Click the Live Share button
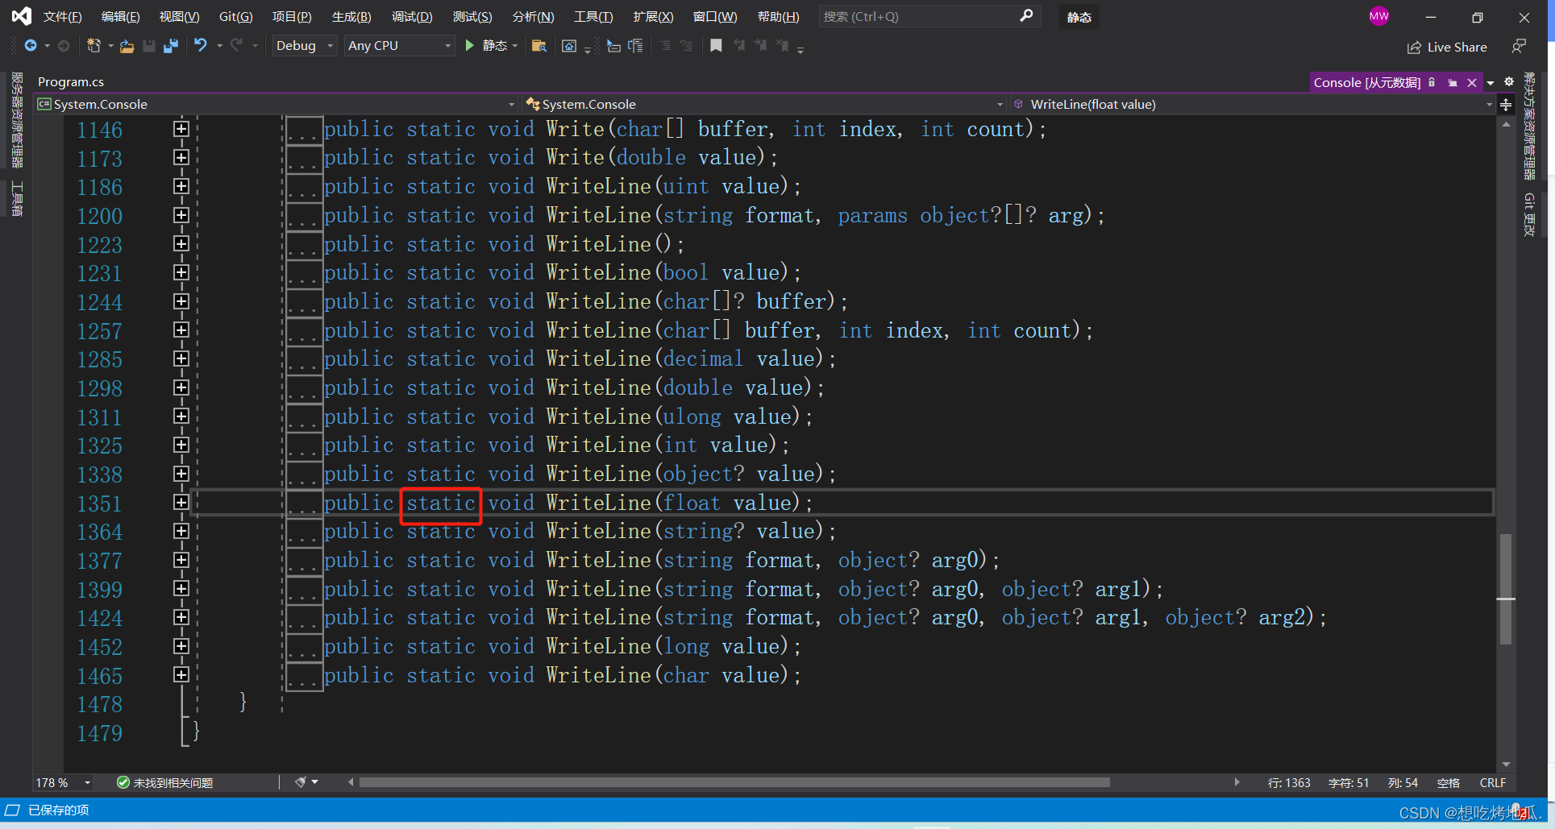The image size is (1555, 829). (1447, 47)
